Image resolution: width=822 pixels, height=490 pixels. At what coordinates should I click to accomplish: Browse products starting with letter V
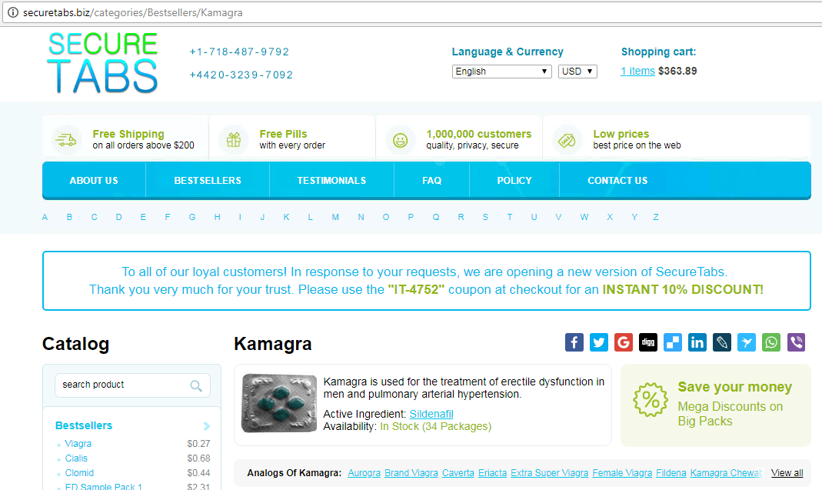558,217
